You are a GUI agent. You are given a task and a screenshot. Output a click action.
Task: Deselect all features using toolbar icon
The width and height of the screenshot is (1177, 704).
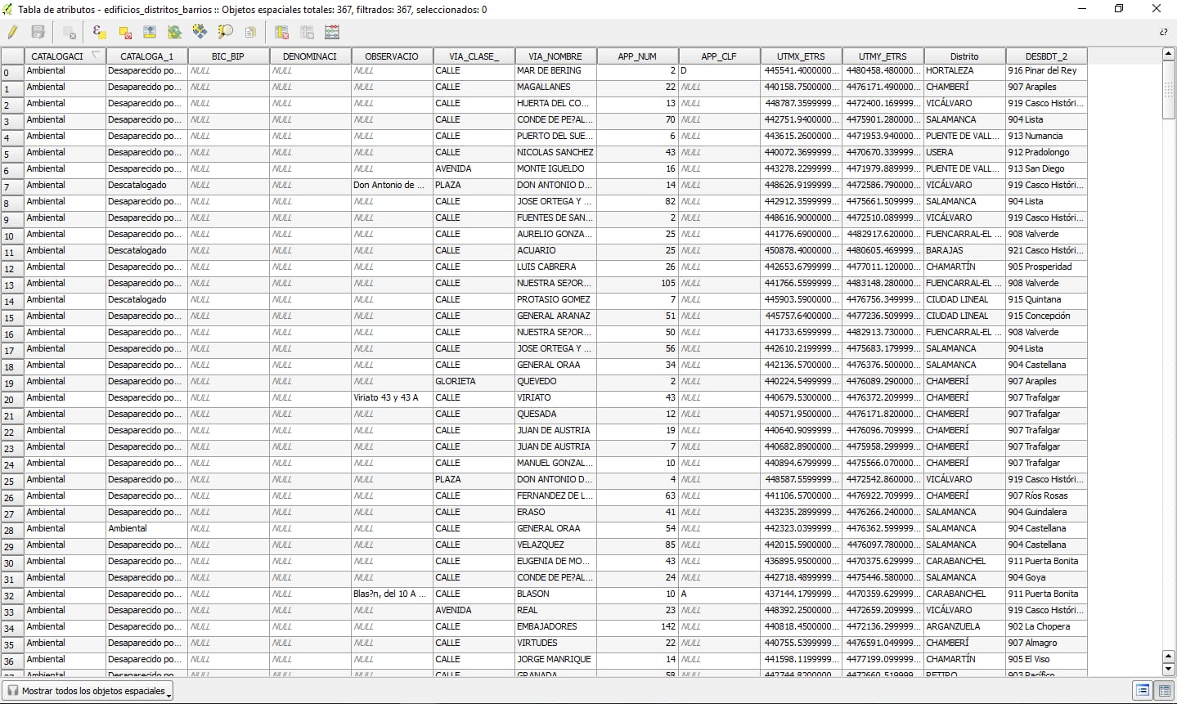tap(125, 32)
